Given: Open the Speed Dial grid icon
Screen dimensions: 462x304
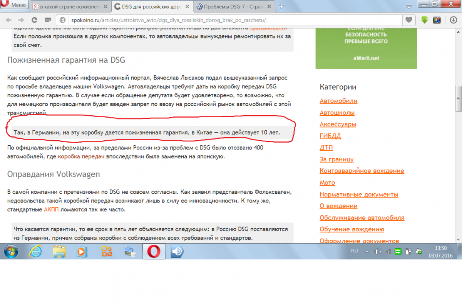Looking at the screenshot, I should (x=48, y=20).
